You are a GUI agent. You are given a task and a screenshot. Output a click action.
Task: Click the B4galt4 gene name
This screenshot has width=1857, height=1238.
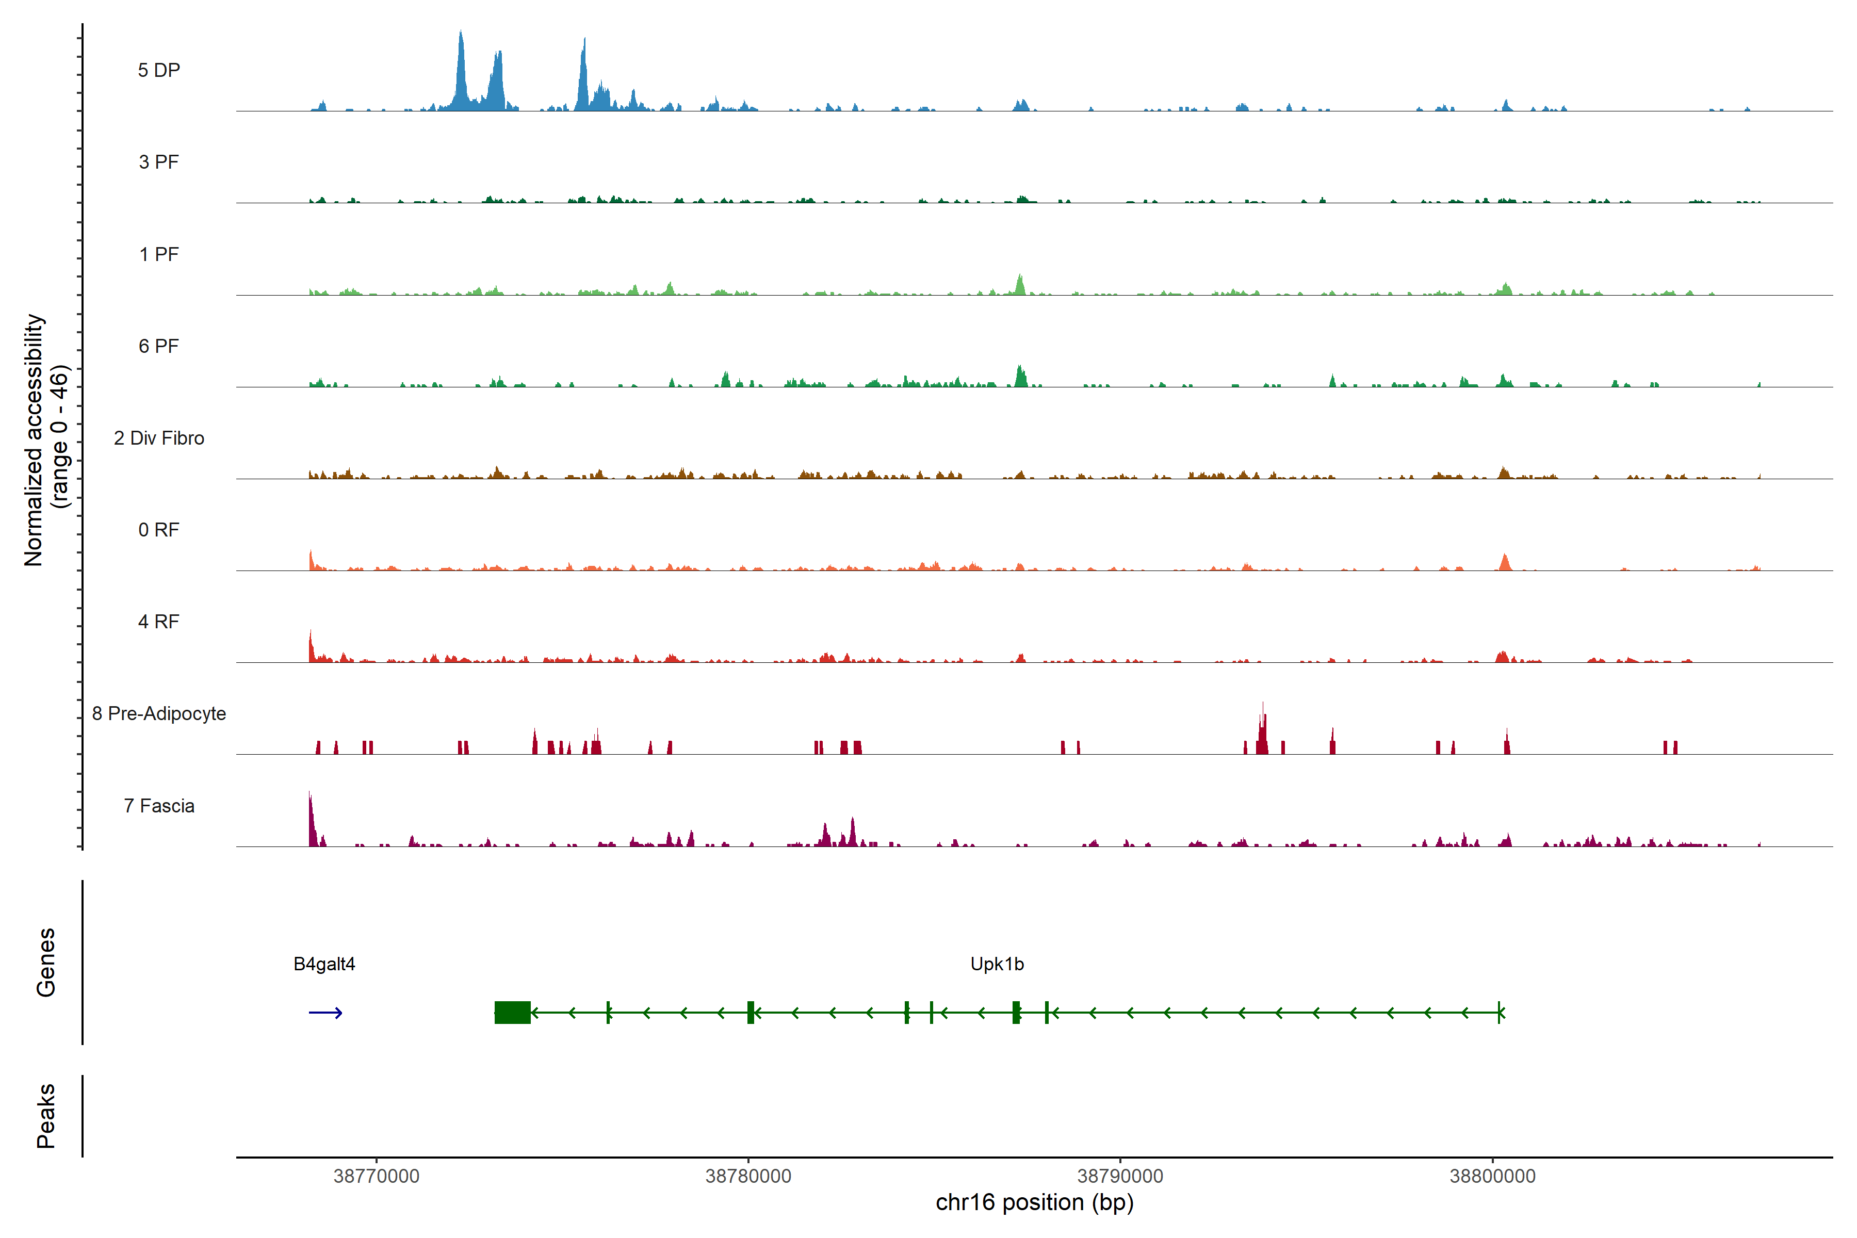324,964
